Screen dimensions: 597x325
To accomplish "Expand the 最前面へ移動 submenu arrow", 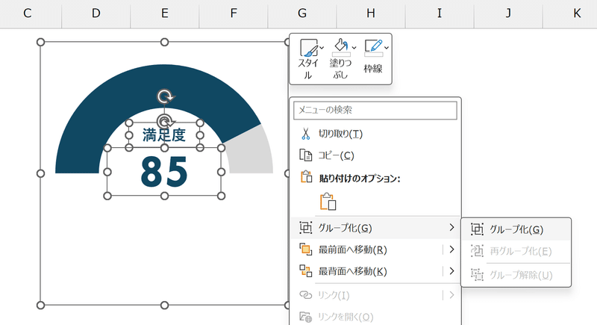I will click(451, 250).
